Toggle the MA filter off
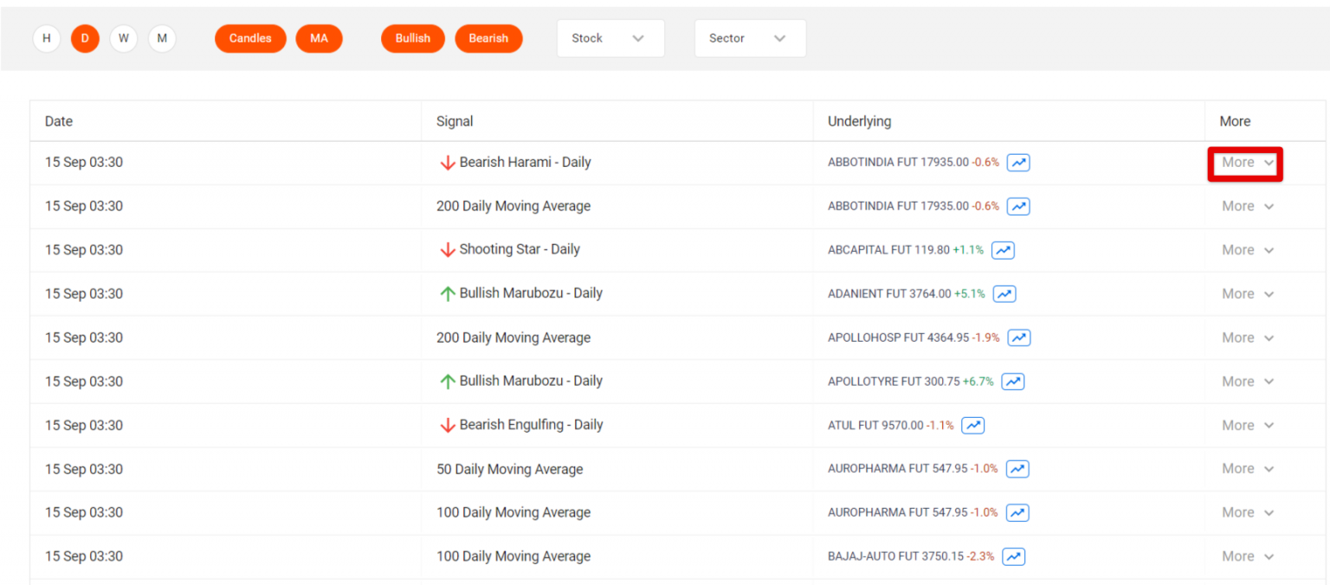 pyautogui.click(x=319, y=38)
